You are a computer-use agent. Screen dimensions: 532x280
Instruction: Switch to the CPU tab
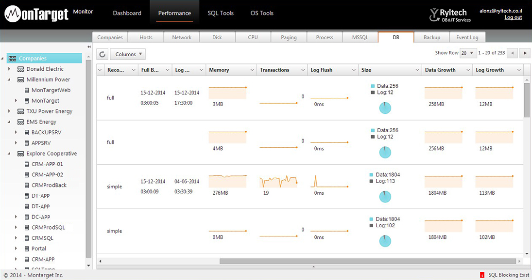[253, 37]
